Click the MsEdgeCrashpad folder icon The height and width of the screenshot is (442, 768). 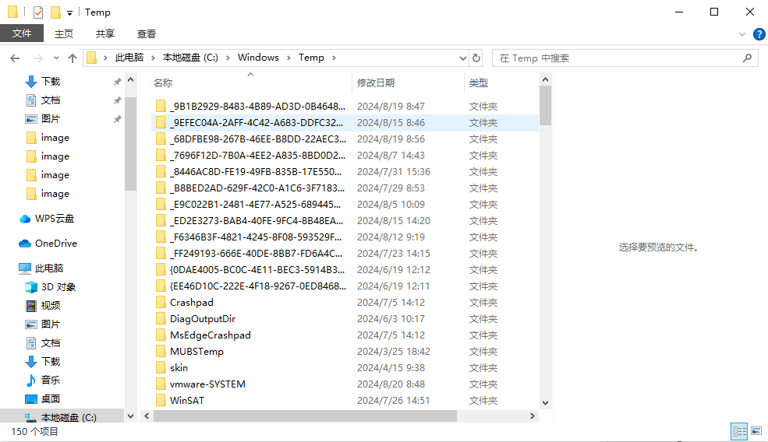pyautogui.click(x=161, y=335)
